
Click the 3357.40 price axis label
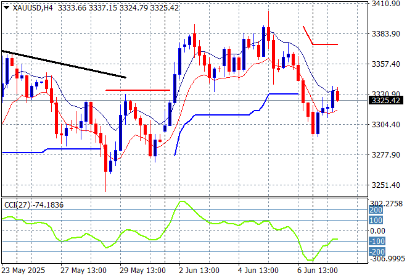pyautogui.click(x=385, y=64)
